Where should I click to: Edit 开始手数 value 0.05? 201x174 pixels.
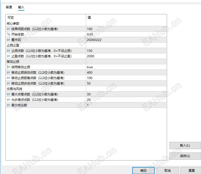[126, 34]
